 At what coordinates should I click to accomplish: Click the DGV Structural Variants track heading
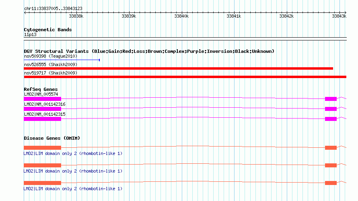[149, 51]
